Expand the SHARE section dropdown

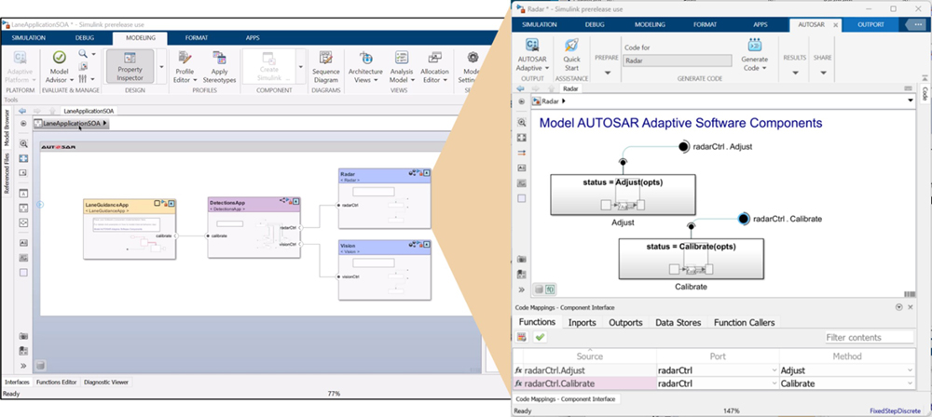(823, 73)
